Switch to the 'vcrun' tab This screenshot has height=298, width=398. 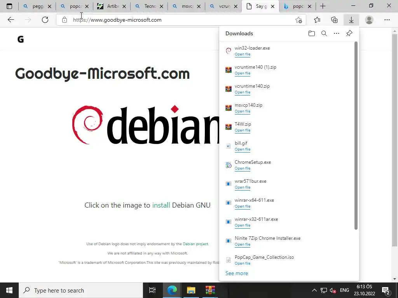pos(224,6)
